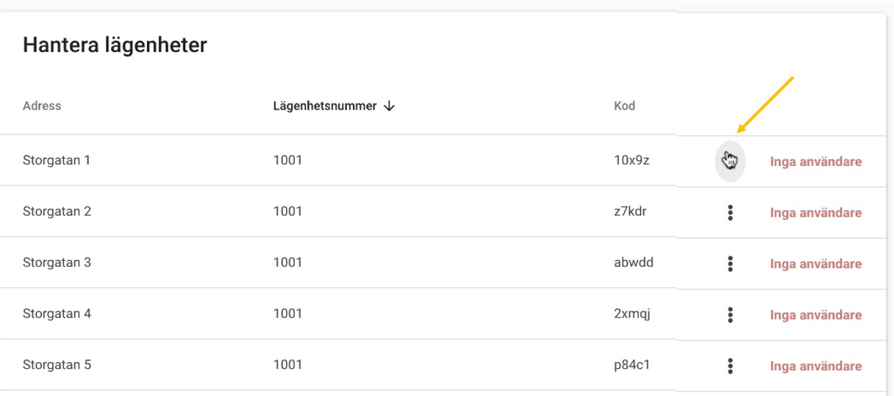Viewport: 894px width, 396px height.
Task: Click "Inga användare" for Storgatan 5
Action: [x=815, y=366]
